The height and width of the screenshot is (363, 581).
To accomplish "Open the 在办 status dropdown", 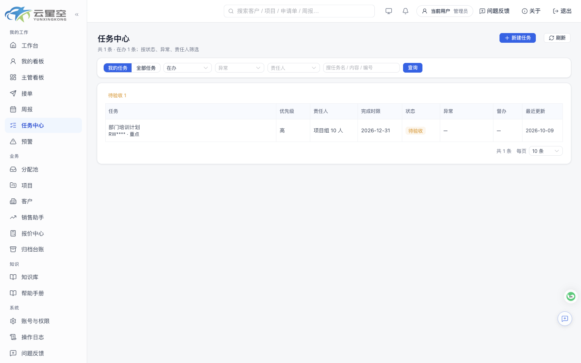I will pyautogui.click(x=188, y=68).
